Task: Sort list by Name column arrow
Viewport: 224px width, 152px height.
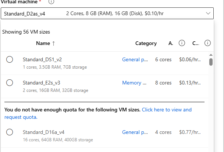Action: [54, 43]
